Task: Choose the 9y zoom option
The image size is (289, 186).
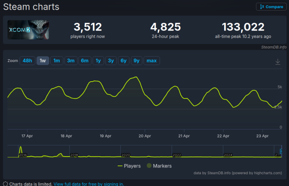Action: pos(136,60)
